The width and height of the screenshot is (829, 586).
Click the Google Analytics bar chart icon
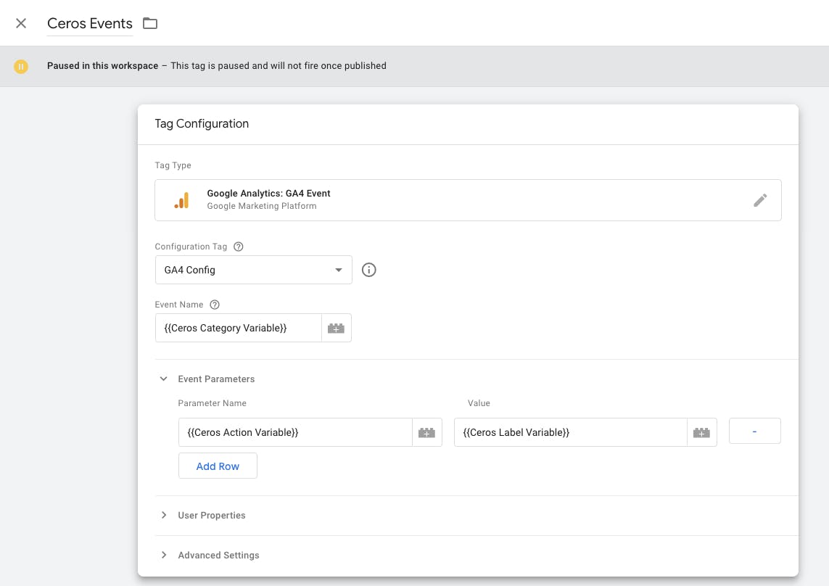pos(181,200)
